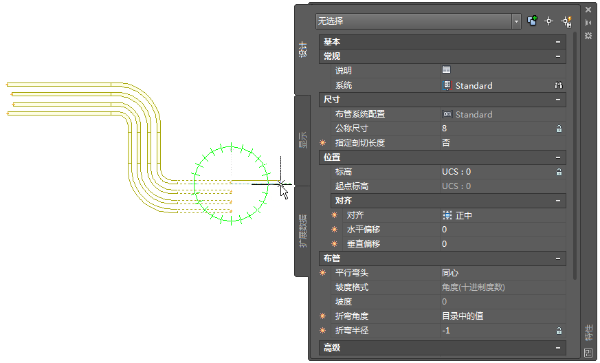Click the palette scrollbar thumb
600x363 pixels.
point(575,156)
